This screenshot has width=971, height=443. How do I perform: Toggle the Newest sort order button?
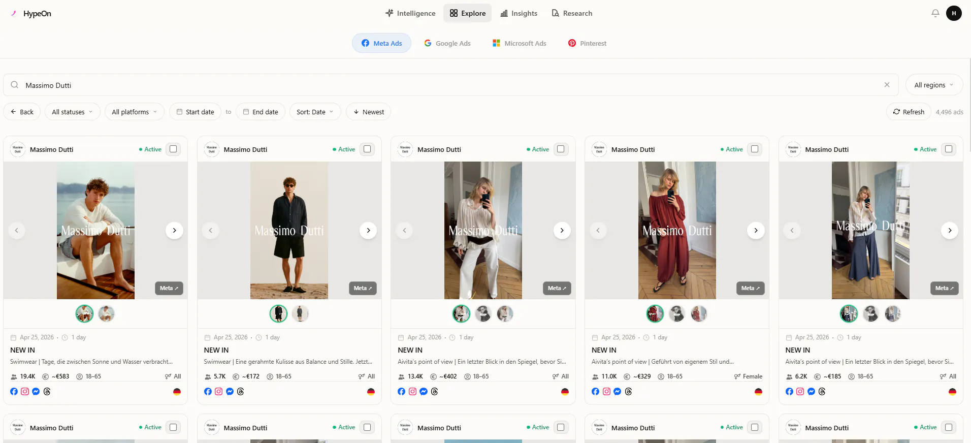(x=368, y=112)
